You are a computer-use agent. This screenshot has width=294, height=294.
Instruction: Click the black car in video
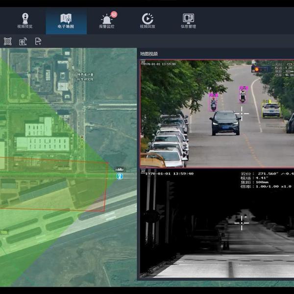point(225,122)
